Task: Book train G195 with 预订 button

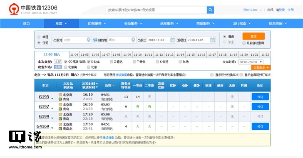Action: point(260,97)
